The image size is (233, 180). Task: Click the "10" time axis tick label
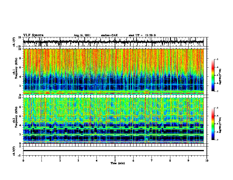[x=207, y=161]
